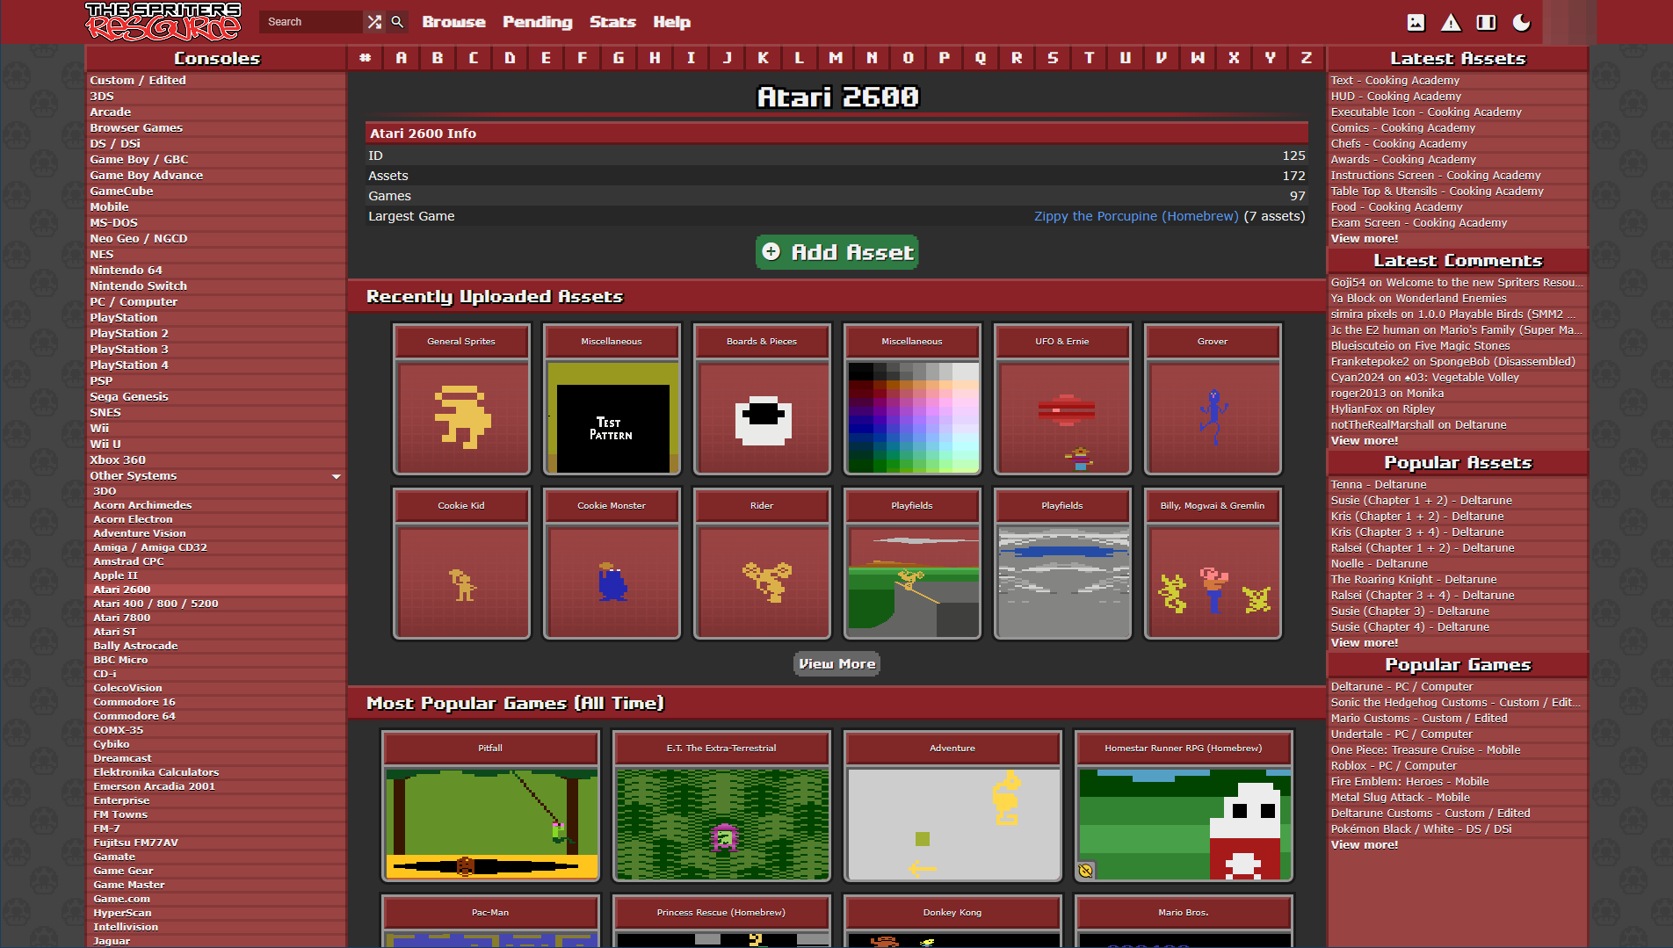Click the magnifying glass search icon
The height and width of the screenshot is (948, 1673).
[397, 22]
